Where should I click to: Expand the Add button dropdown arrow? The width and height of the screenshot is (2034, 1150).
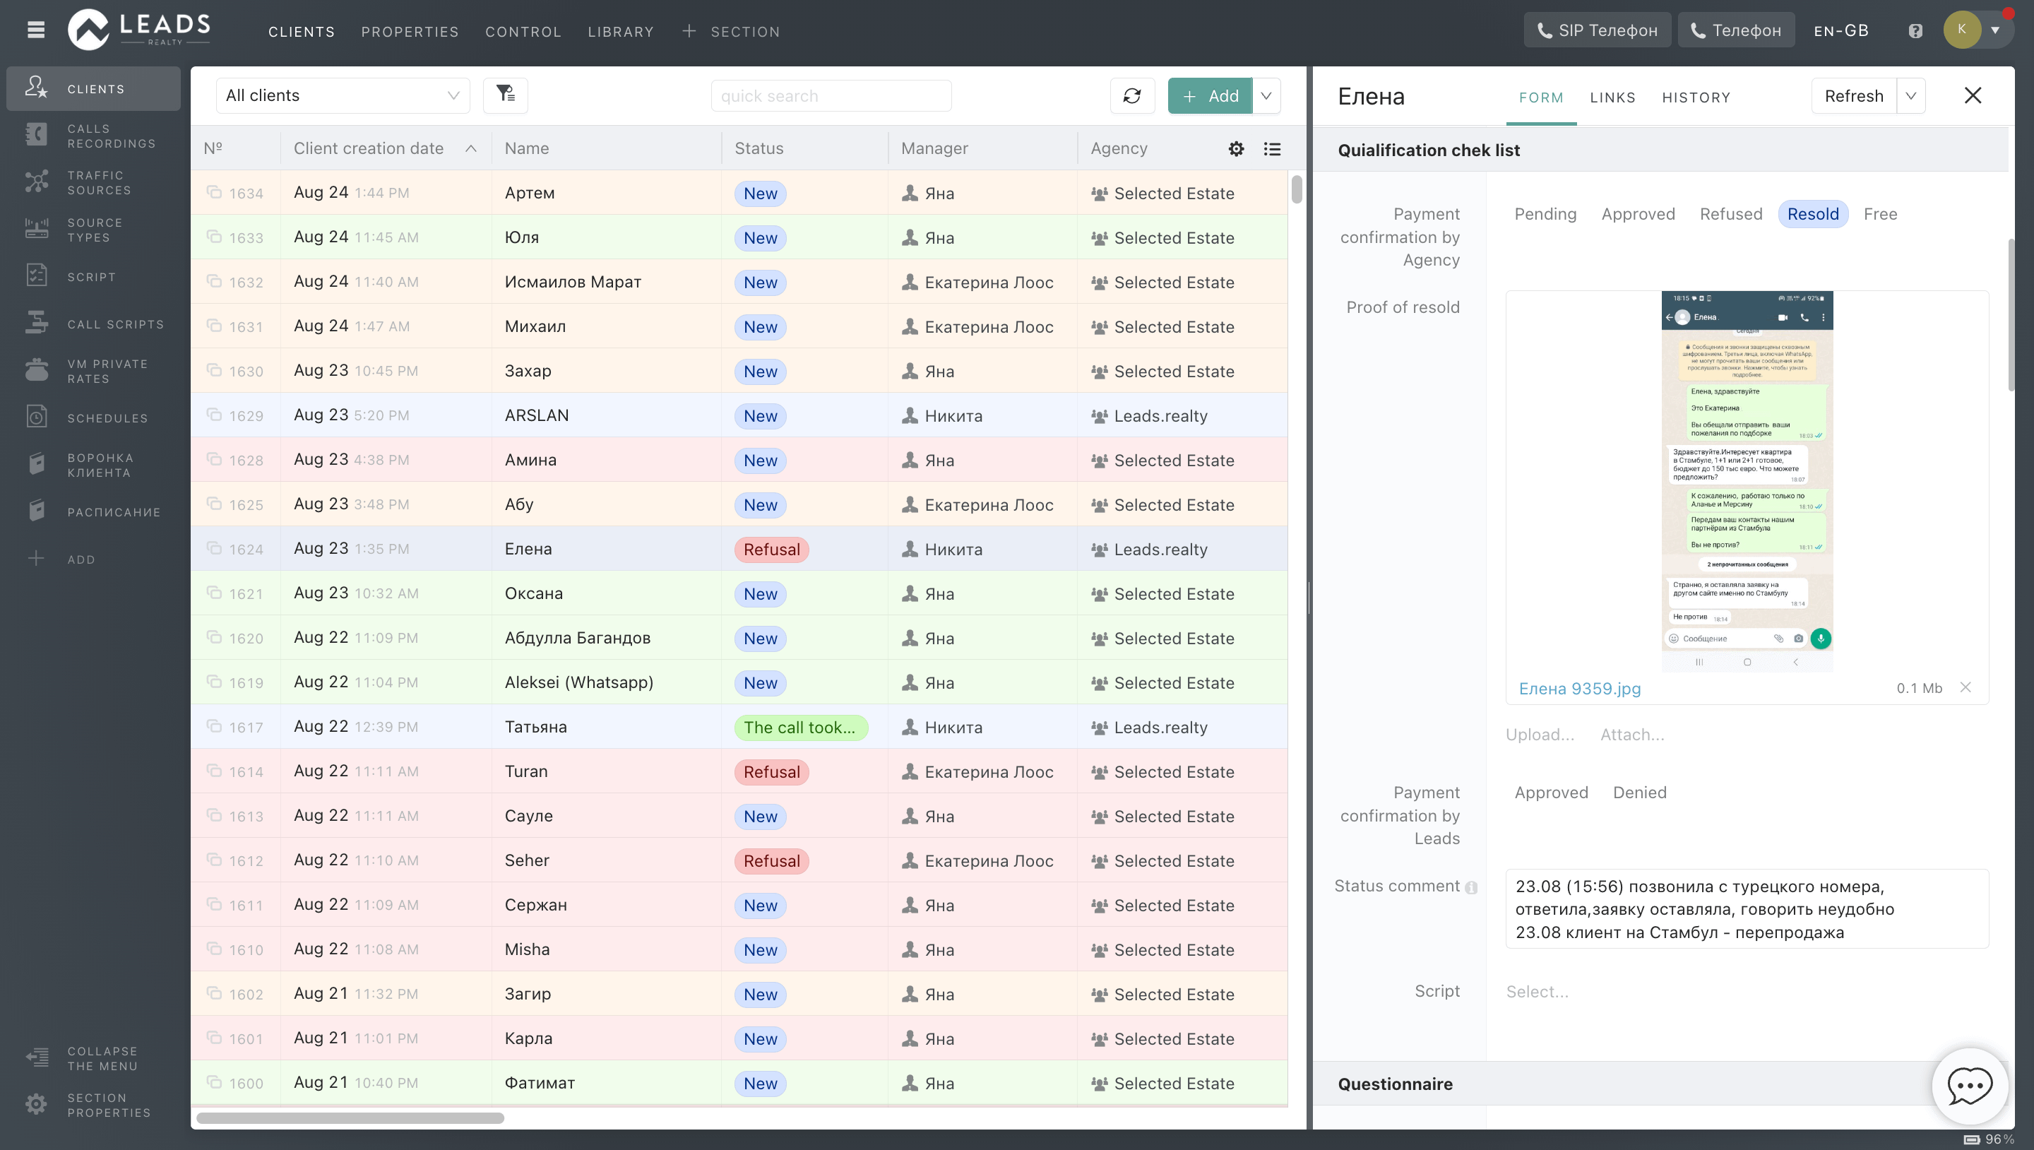[1266, 95]
